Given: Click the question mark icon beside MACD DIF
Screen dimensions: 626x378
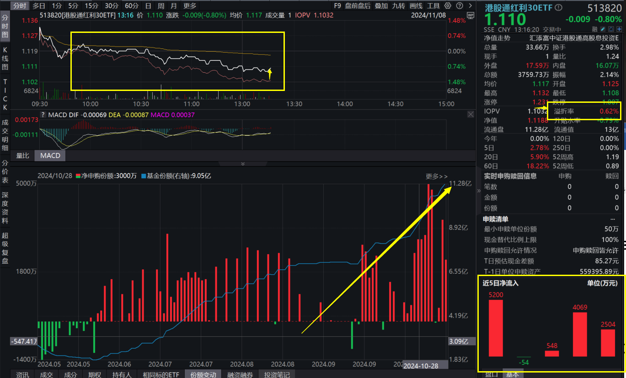Looking at the screenshot, I should coord(43,115).
